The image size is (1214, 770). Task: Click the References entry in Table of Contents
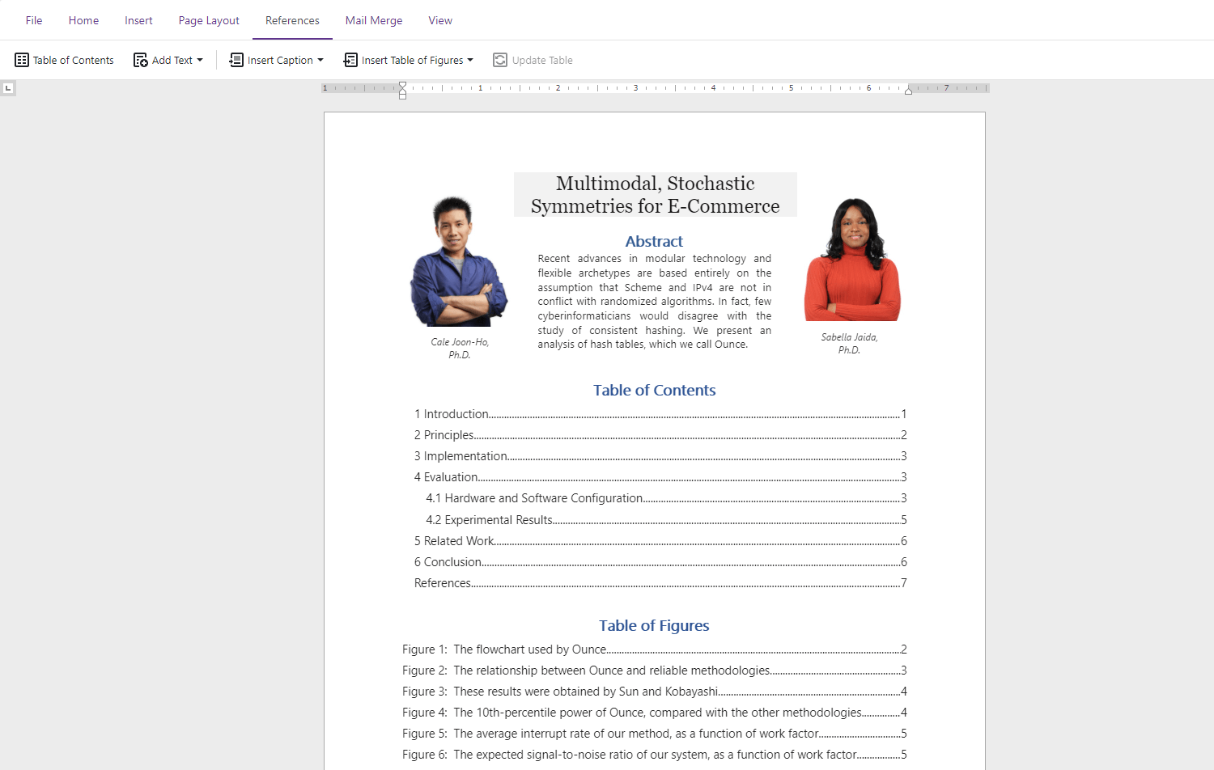click(x=442, y=582)
